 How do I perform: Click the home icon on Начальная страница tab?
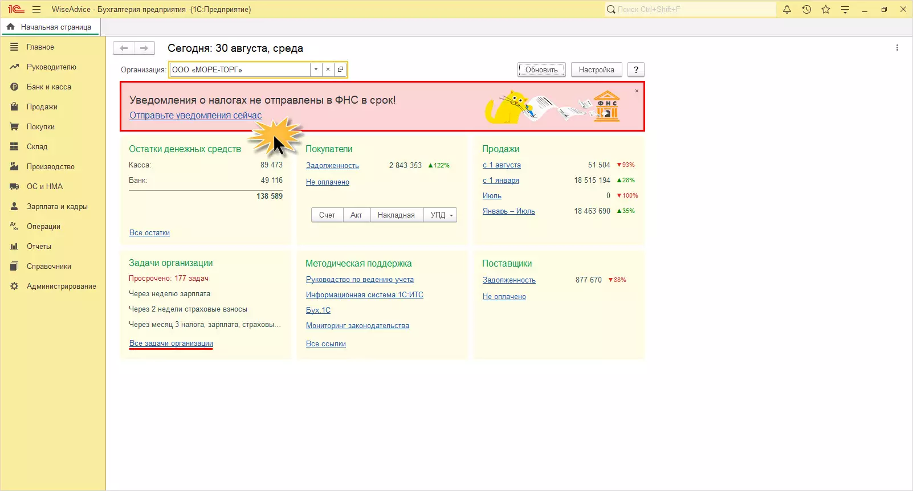click(x=10, y=27)
